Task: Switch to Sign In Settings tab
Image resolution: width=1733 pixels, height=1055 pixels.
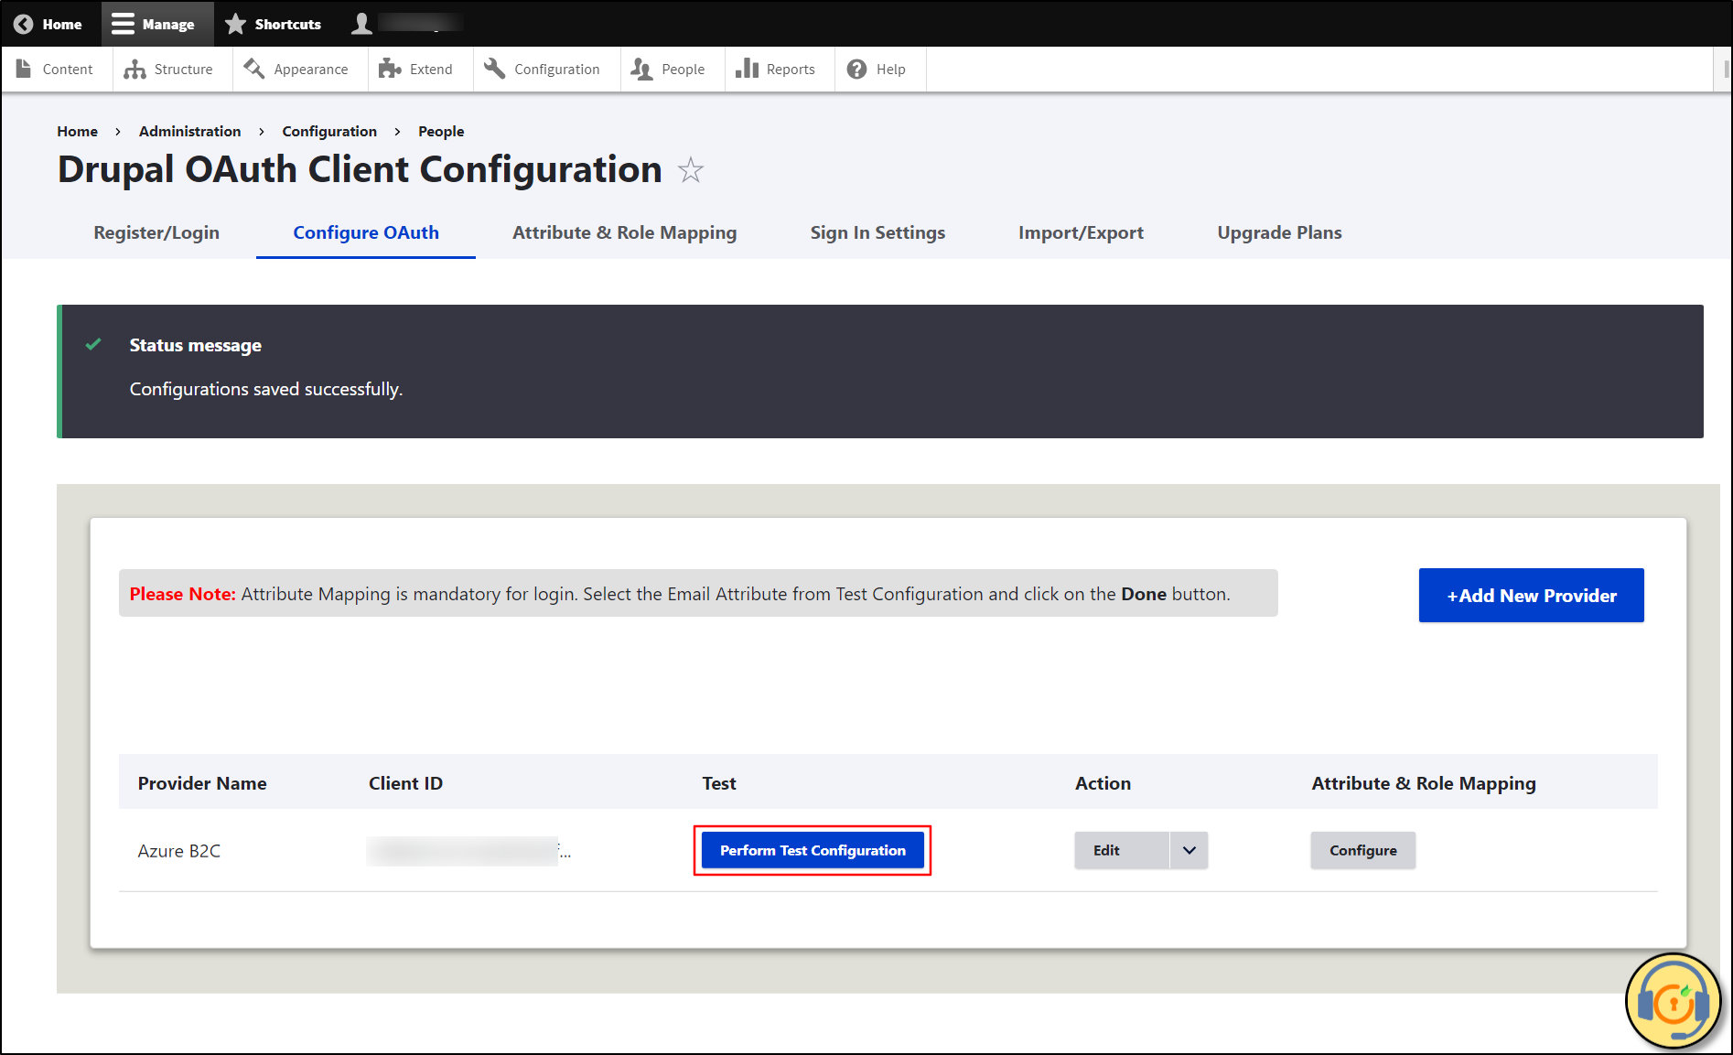Action: (877, 232)
